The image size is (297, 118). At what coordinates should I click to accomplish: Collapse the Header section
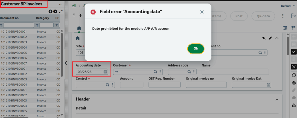277,99
